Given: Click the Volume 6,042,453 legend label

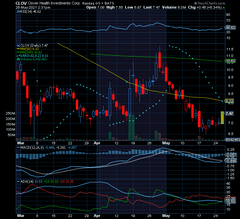Looking at the screenshot, I should tap(34, 59).
